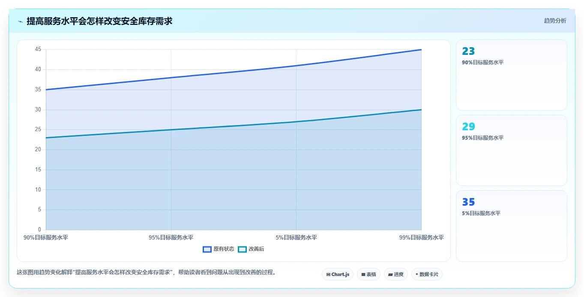
Task: Open the stat card showing 29
Action: click(x=511, y=150)
